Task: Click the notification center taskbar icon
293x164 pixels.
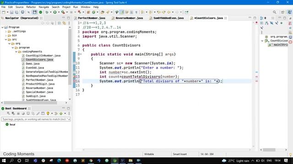Action: pyautogui.click(x=286, y=160)
